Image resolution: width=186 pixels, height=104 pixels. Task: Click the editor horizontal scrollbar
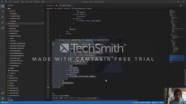point(95,101)
